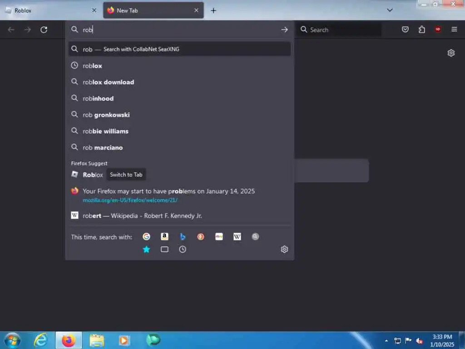Screen dimensions: 465x349
Task: Choose 'rob — Search with CollabNet SearXNG'
Action: pos(179,49)
